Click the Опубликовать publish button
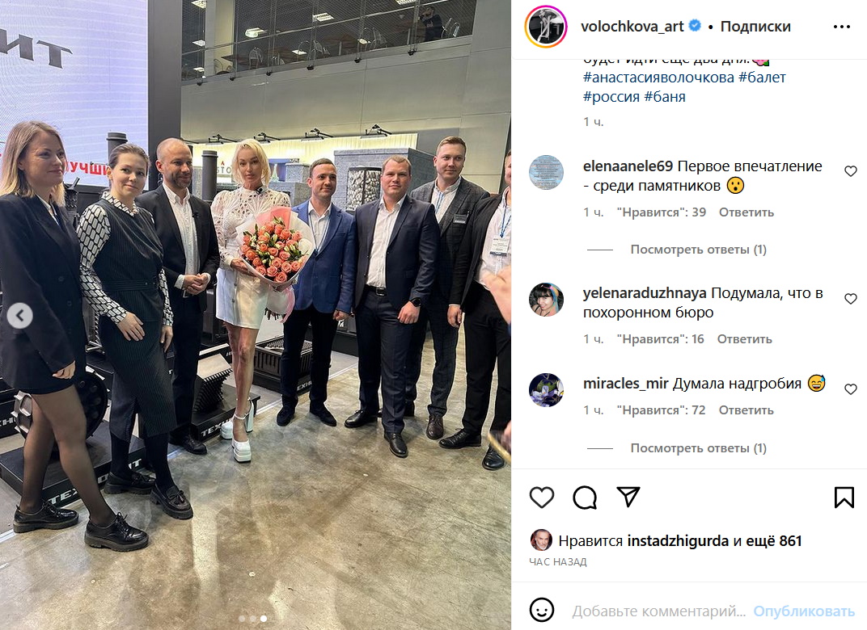Viewport: 867px width, 630px height. [x=804, y=611]
